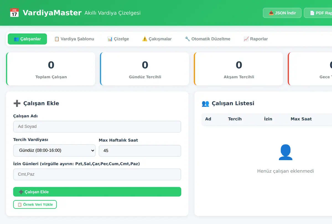Open the Çalışanlar tab
The width and height of the screenshot is (332, 224).
pos(27,39)
